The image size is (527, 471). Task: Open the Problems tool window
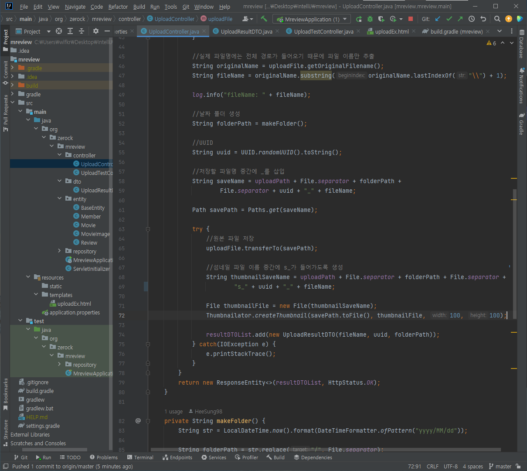tap(104, 457)
